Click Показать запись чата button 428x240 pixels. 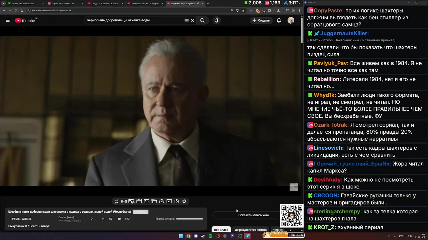pyautogui.click(x=253, y=215)
